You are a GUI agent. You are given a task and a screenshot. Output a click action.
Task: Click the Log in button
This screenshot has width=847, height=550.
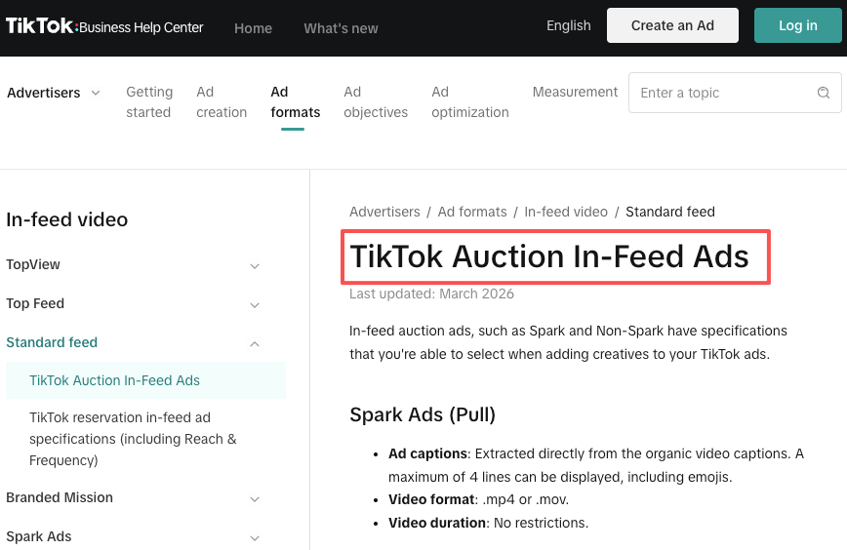coord(798,25)
